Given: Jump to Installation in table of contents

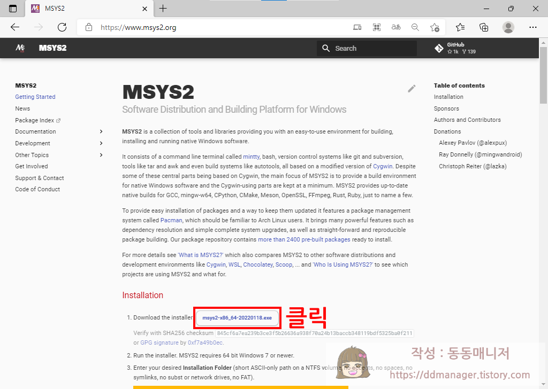Looking at the screenshot, I should 448,97.
